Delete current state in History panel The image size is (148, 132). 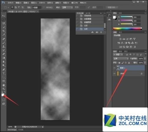click(101, 32)
